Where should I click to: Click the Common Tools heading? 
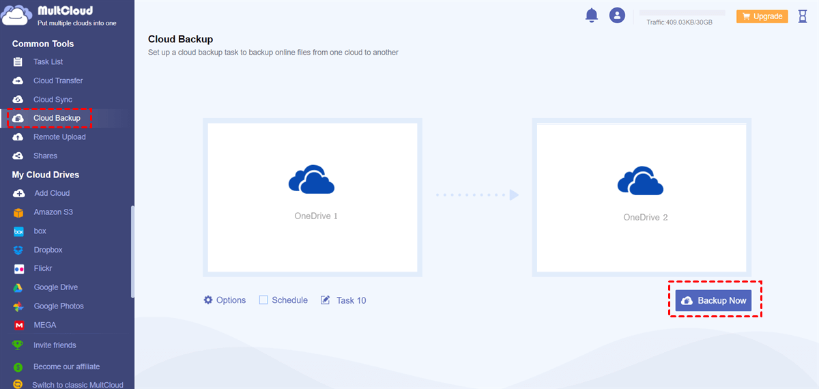pyautogui.click(x=43, y=44)
